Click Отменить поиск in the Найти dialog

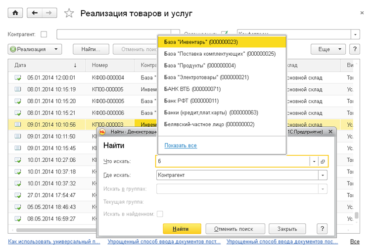click(x=235, y=229)
